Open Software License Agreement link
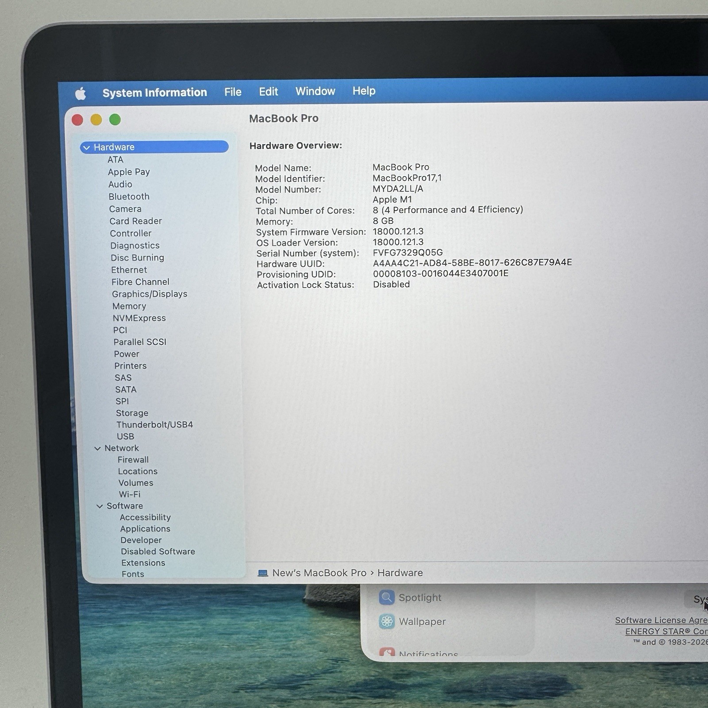Viewport: 708px width, 708px height. (x=662, y=620)
